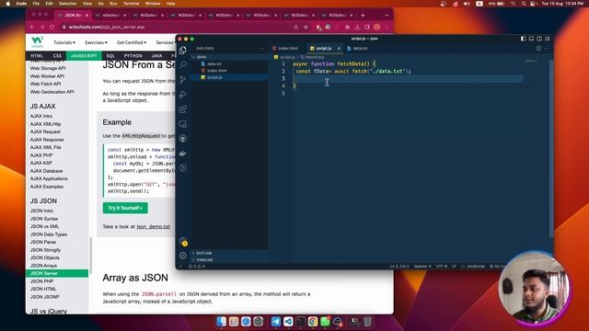Click Spaces: 4 in the status bar
The image size is (589, 331).
tap(422, 266)
